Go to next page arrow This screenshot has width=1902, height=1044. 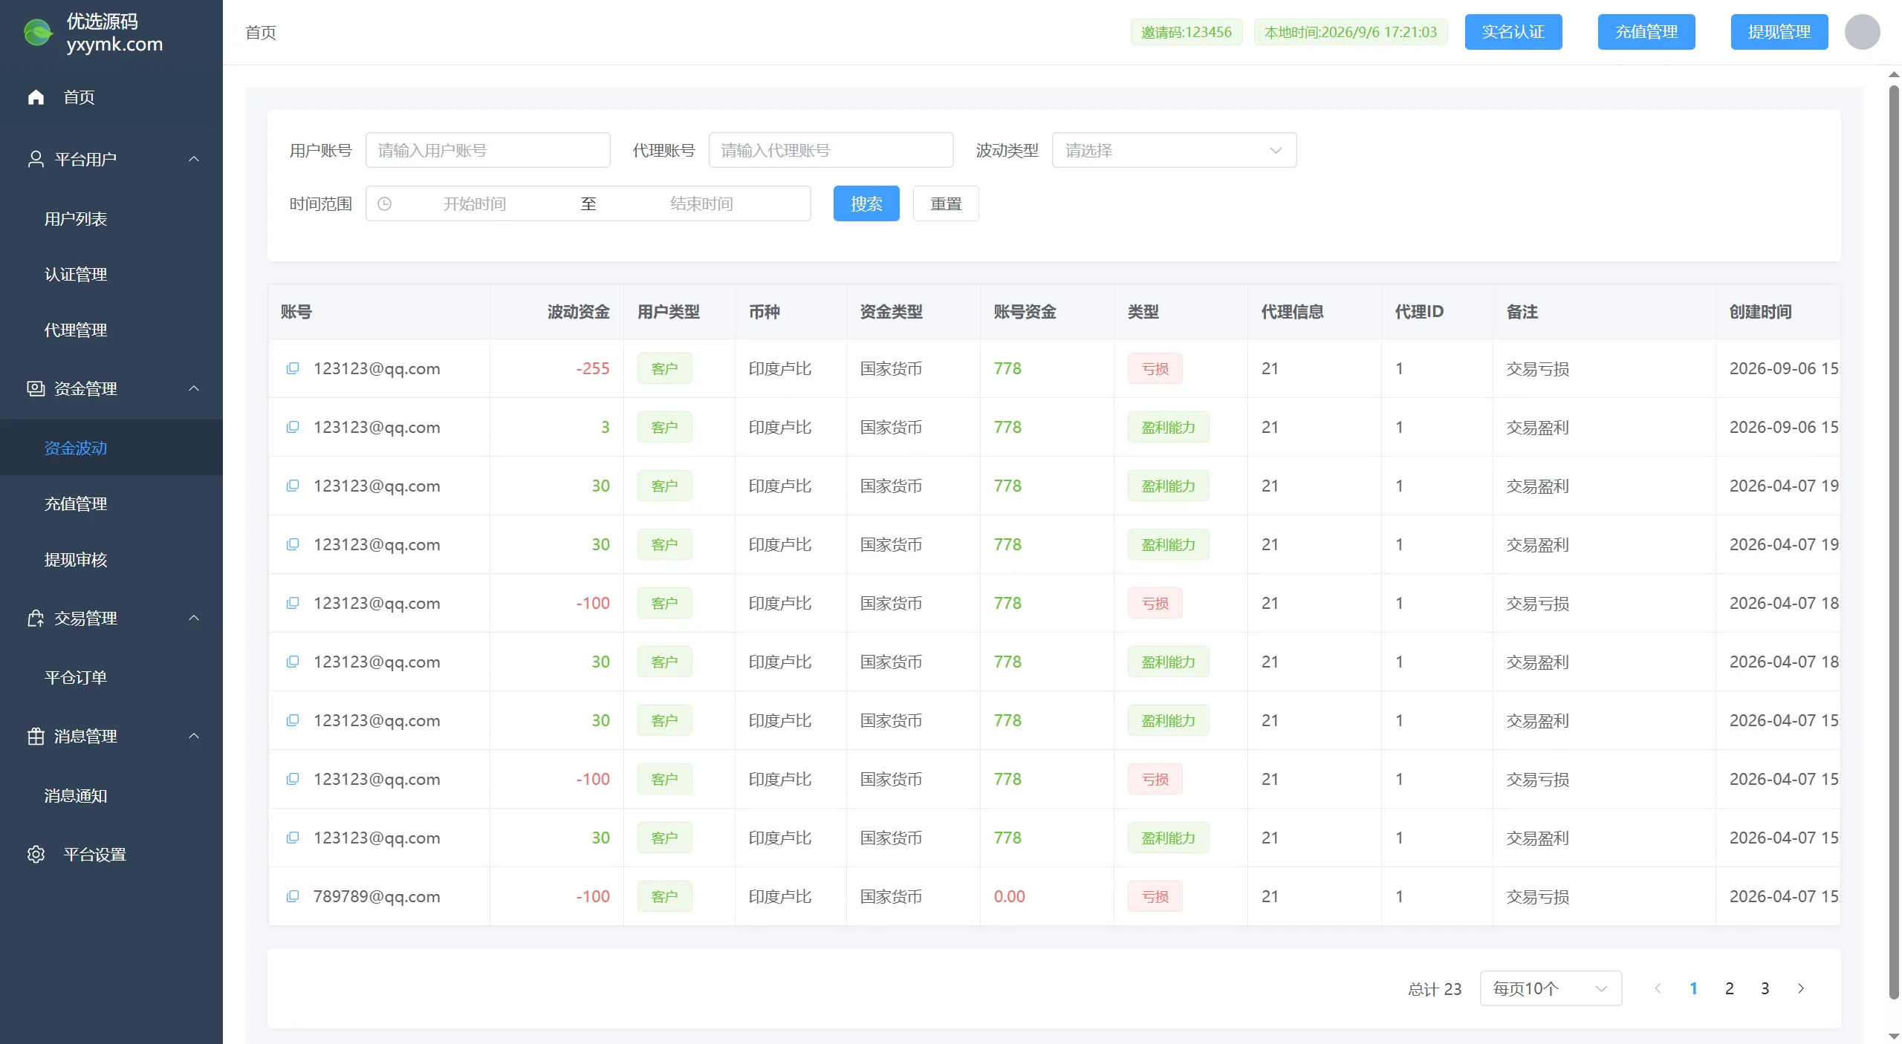tap(1800, 988)
